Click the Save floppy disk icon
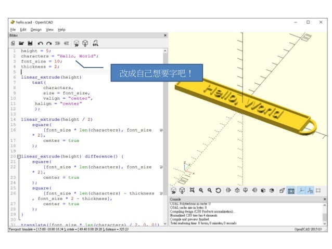This screenshot has width=332, height=249. (x=30, y=43)
